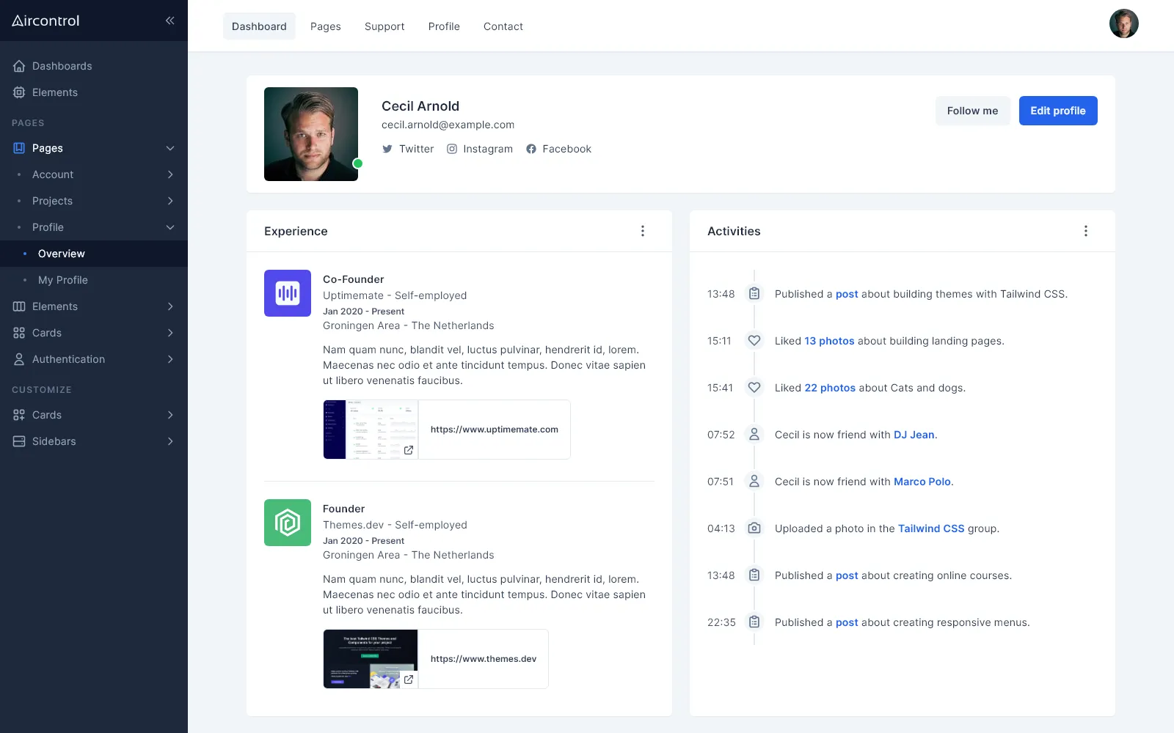
Task: Select the Dashboard top tab
Action: click(259, 26)
